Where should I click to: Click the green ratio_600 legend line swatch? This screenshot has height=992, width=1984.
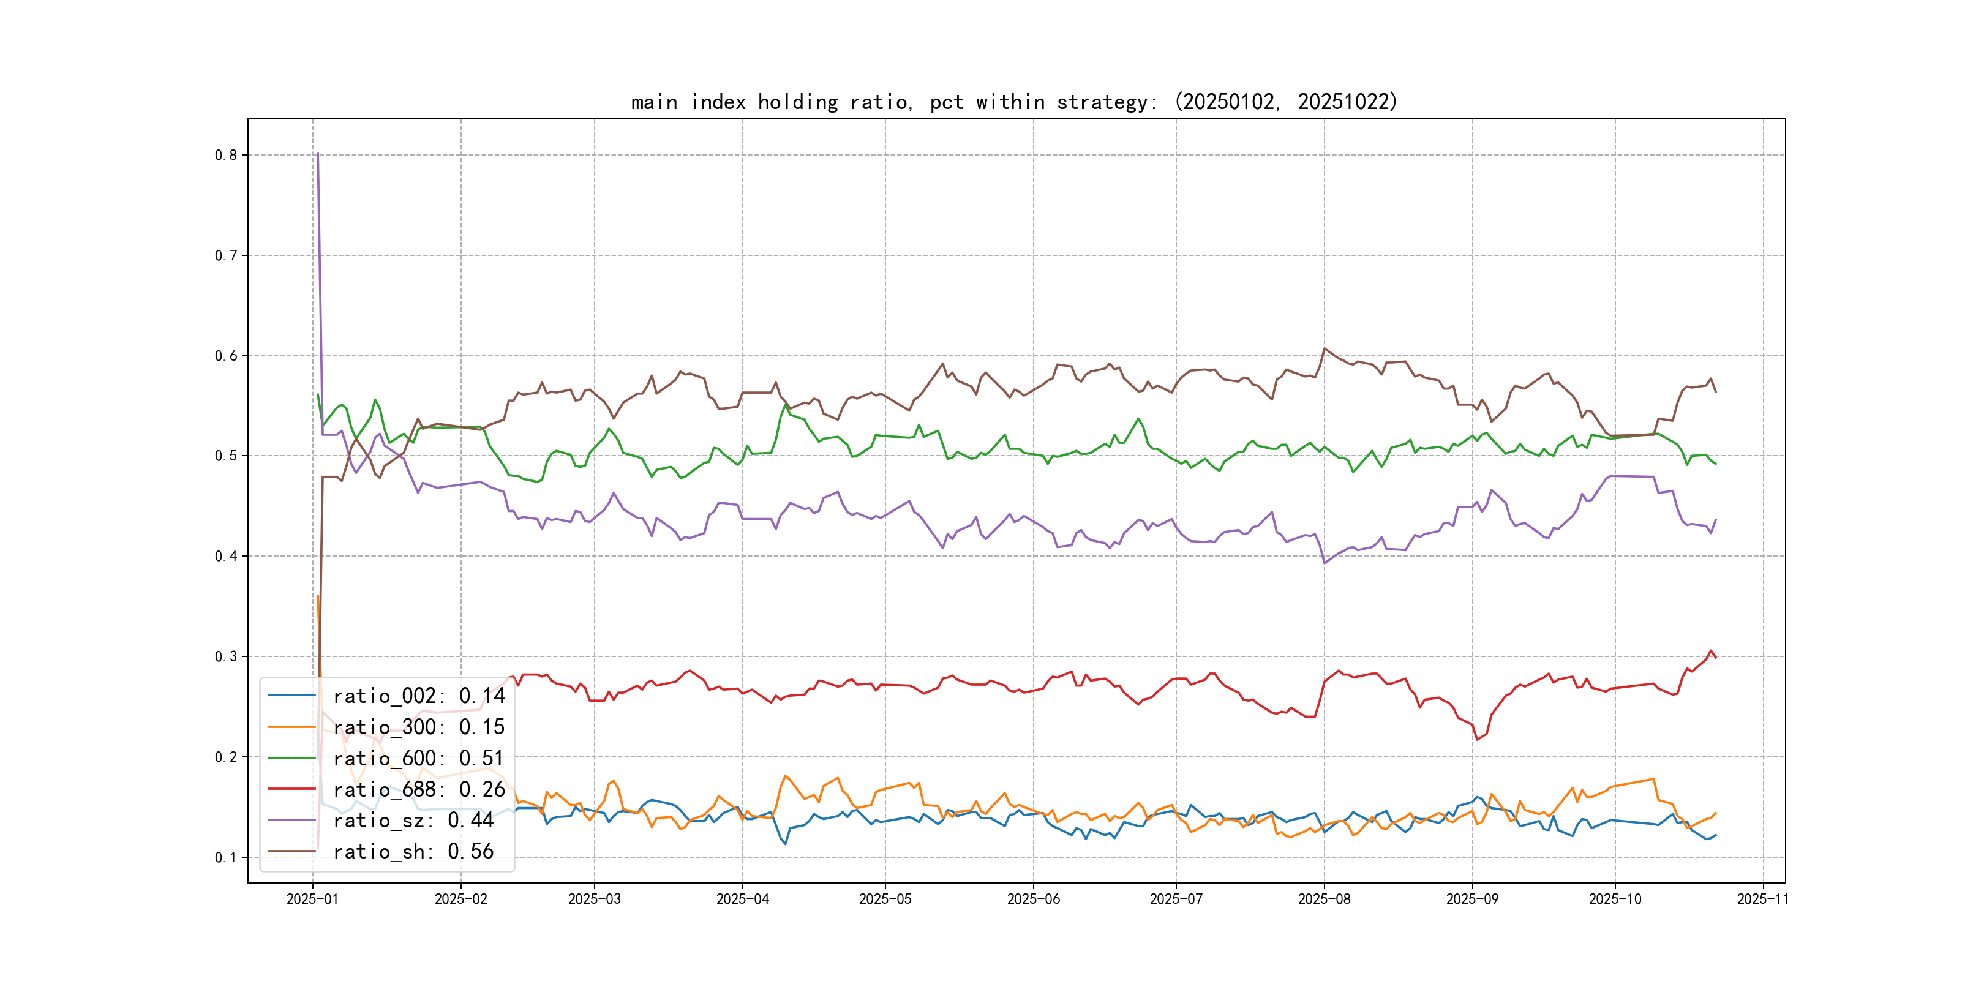[291, 758]
